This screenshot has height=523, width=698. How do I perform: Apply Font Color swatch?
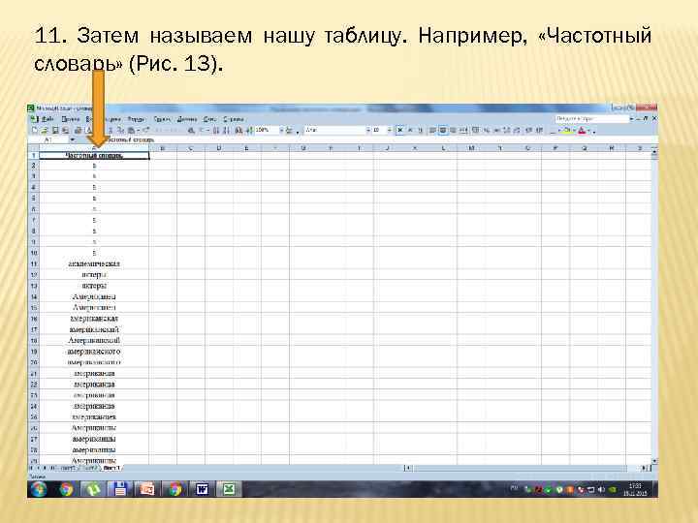pyautogui.click(x=581, y=130)
